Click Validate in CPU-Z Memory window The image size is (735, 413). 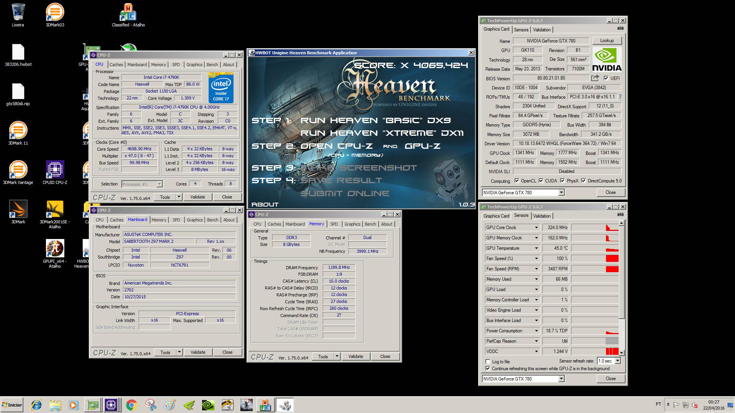point(356,356)
